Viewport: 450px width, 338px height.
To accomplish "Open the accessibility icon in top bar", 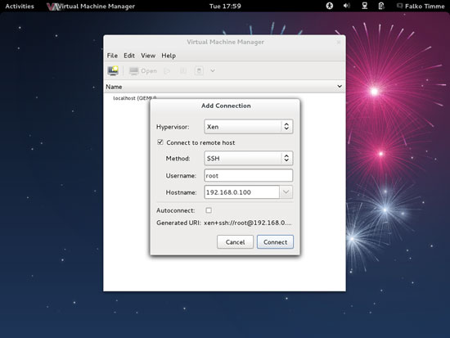I will 330,6.
